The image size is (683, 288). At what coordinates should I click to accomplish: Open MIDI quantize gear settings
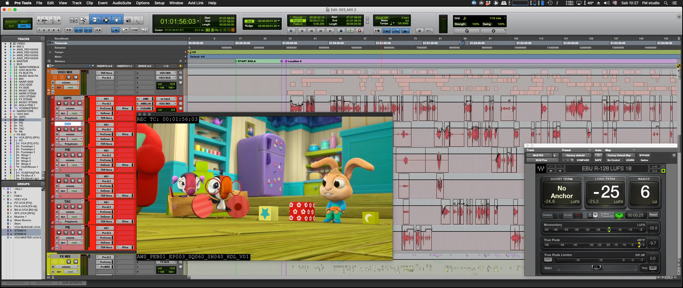tap(493, 31)
